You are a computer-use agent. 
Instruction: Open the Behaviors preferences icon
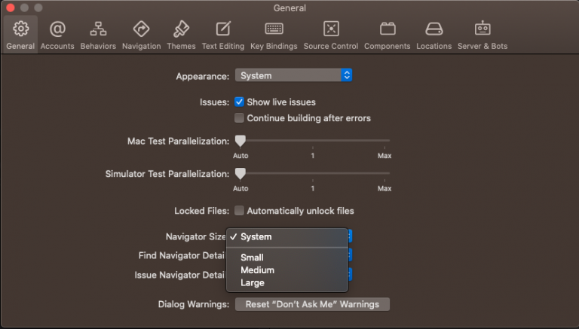(98, 29)
